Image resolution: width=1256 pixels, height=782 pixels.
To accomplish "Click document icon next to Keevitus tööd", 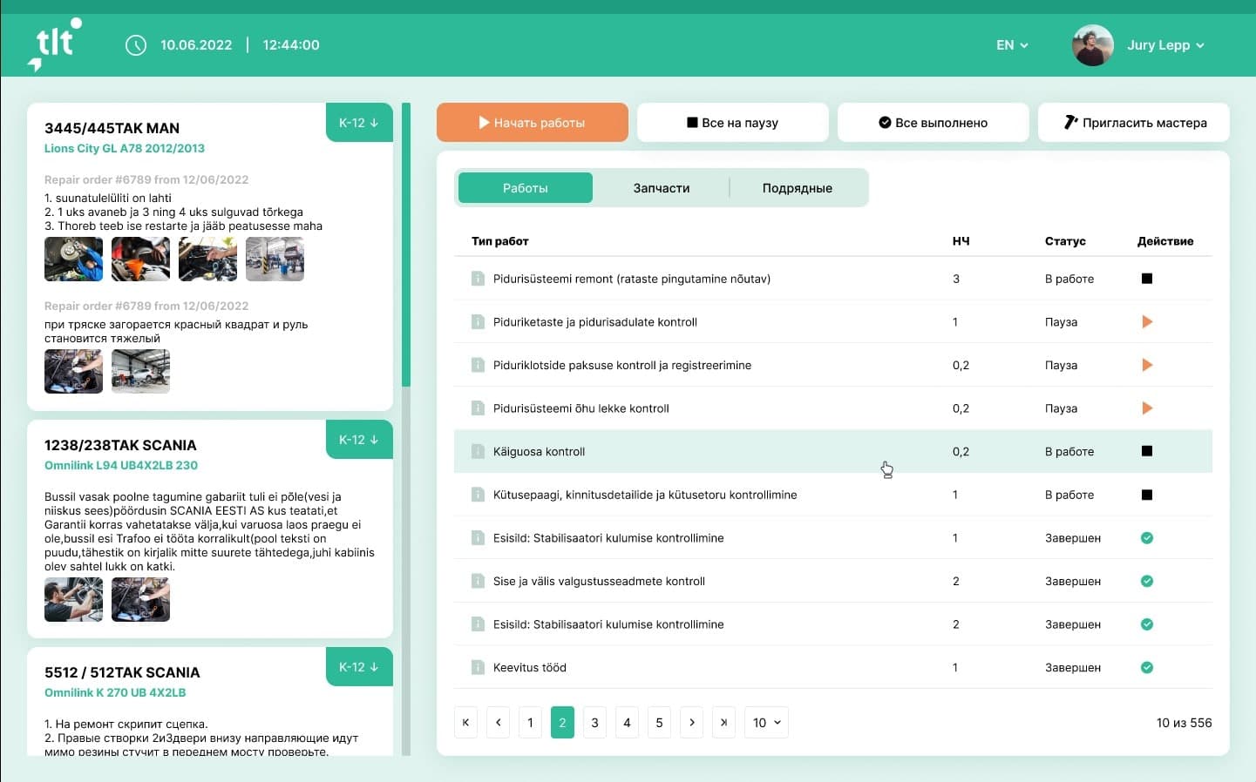I will [x=478, y=668].
